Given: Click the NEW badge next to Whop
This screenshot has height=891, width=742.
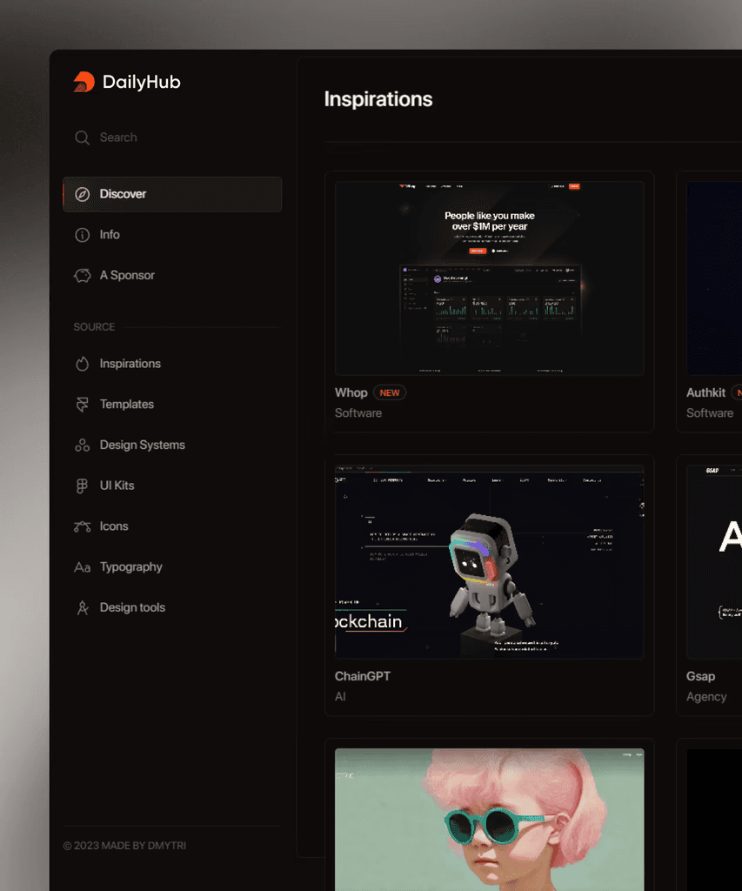Looking at the screenshot, I should (390, 392).
